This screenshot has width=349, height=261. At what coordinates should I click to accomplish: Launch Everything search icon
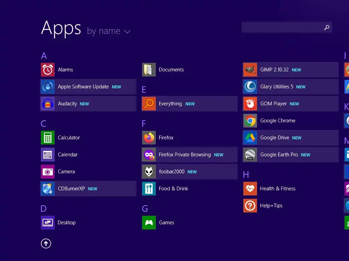(149, 104)
